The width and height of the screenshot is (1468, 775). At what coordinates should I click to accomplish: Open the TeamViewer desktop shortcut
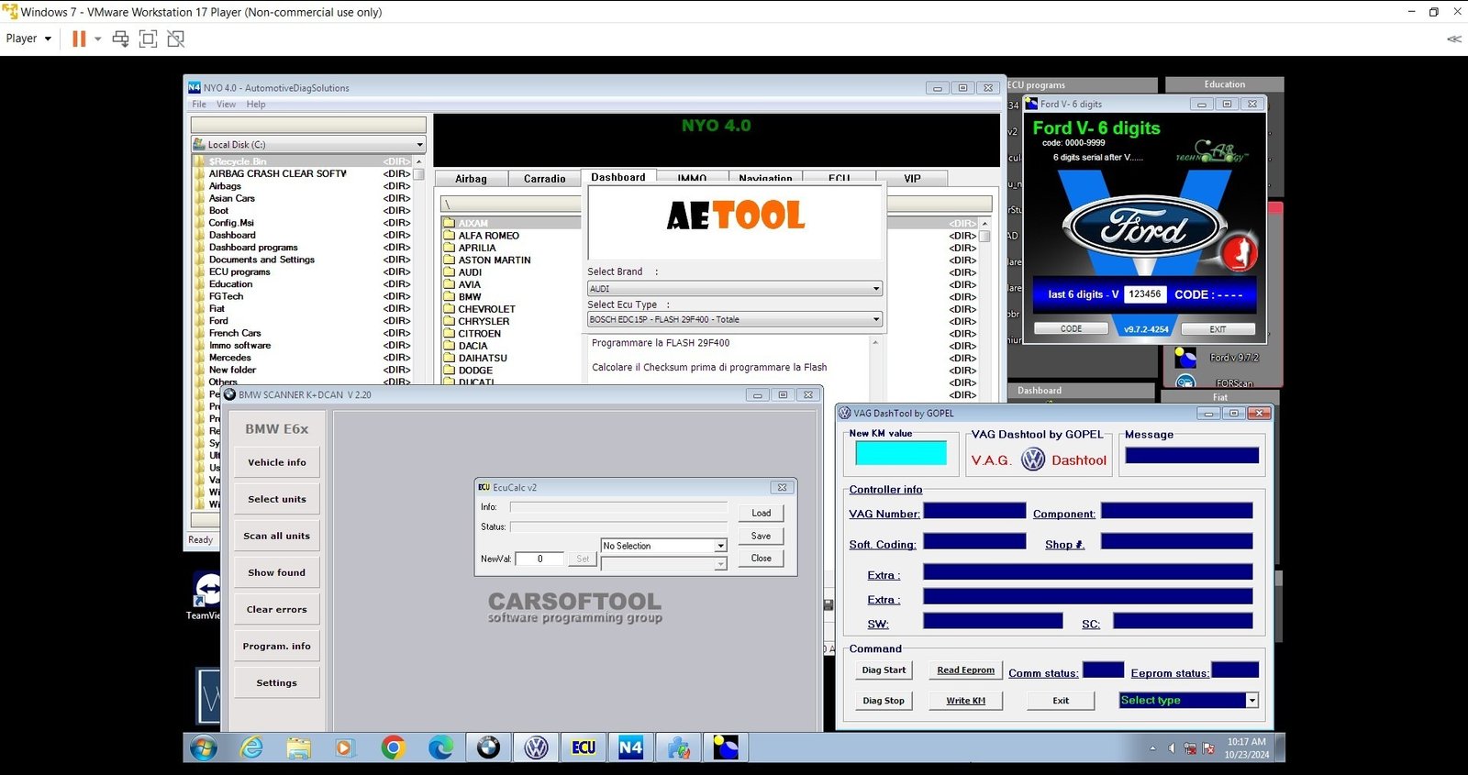(x=206, y=594)
